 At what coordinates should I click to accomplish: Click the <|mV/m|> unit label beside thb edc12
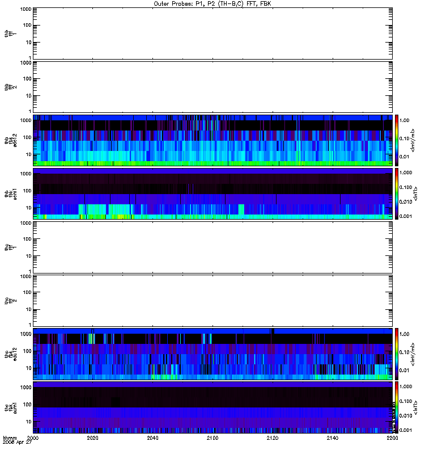(413, 140)
